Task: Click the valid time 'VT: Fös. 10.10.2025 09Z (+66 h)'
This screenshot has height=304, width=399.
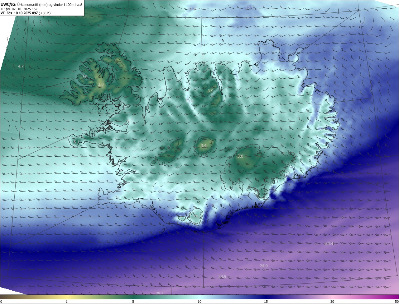Action: click(26, 13)
